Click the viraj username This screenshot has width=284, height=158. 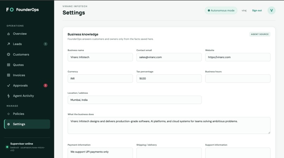[244, 11]
